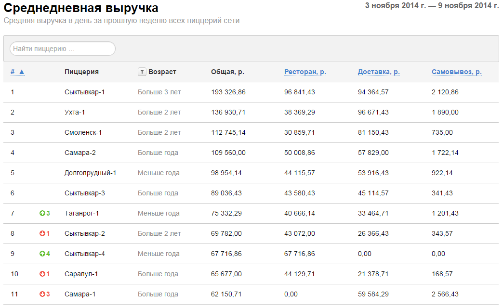Click restaurant value 96 841,43
Screen dimensions: 503x307
pyautogui.click(x=300, y=92)
